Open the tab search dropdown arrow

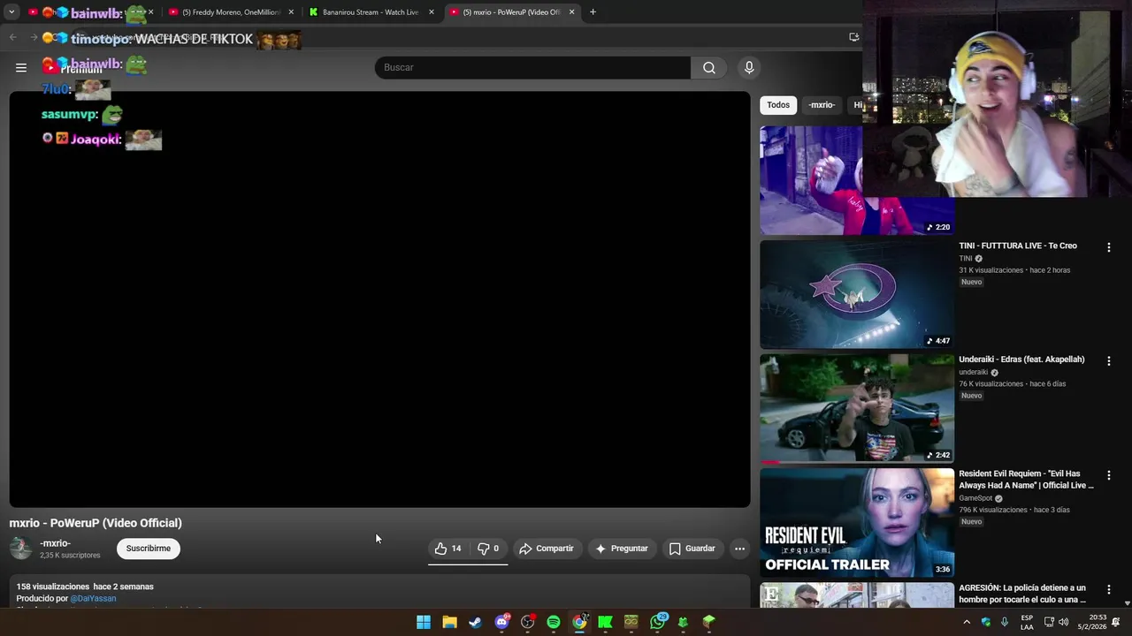click(11, 12)
